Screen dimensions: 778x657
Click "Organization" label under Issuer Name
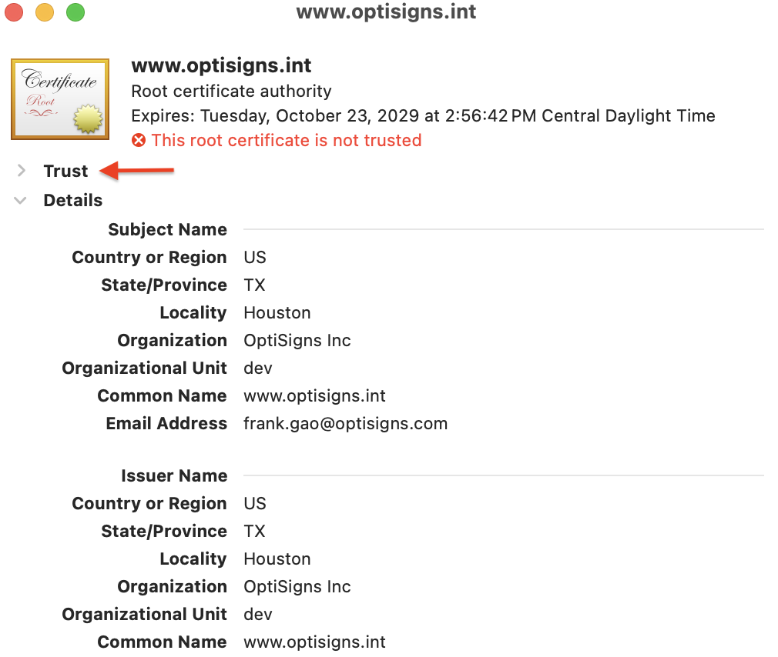(x=173, y=587)
